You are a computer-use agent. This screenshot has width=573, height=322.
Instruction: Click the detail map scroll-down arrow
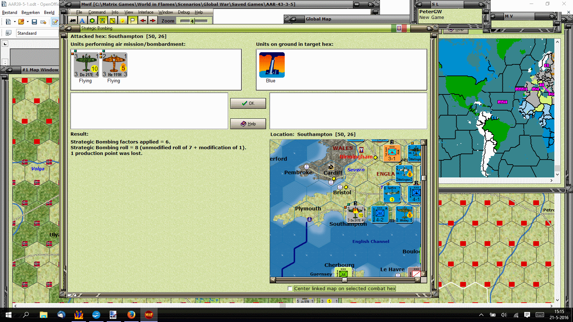(424, 274)
